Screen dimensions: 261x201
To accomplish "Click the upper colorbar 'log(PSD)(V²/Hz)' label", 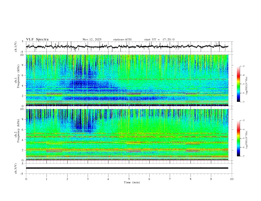I will [x=246, y=86].
